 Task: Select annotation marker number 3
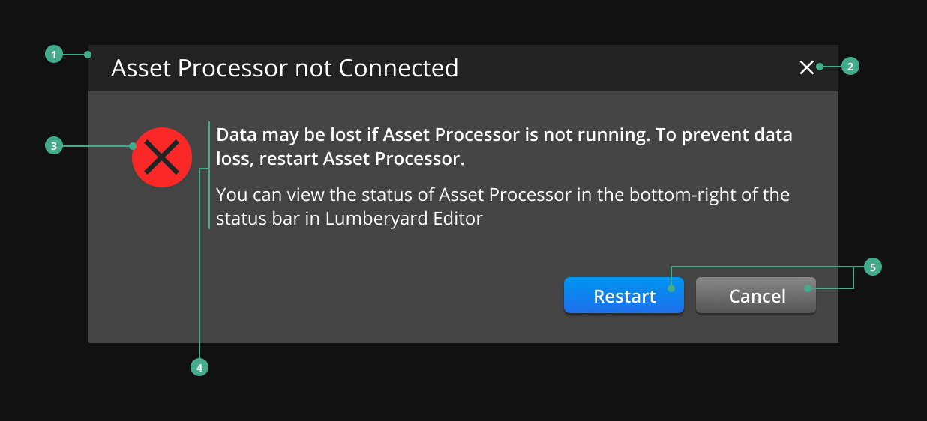[53, 146]
